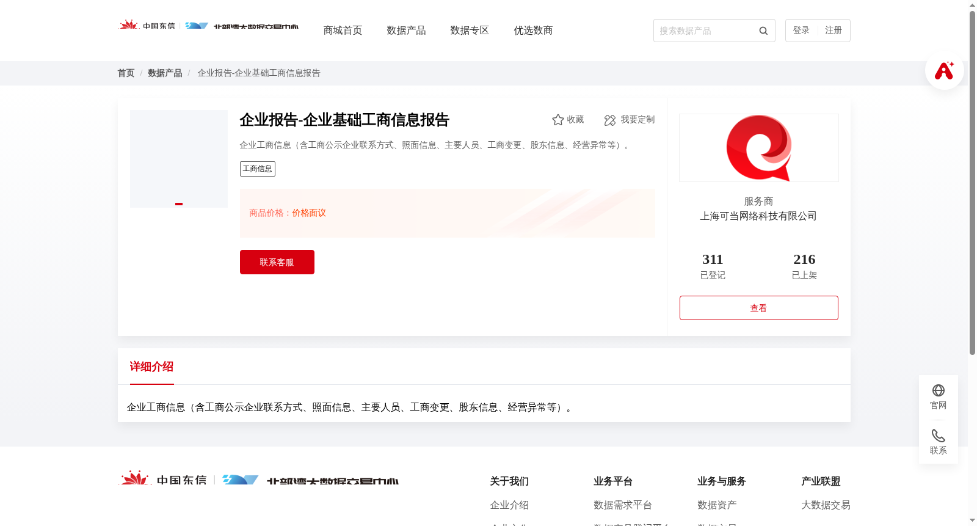This screenshot has width=977, height=526.
Task: Click the 216 已上架 count
Action: click(804, 266)
